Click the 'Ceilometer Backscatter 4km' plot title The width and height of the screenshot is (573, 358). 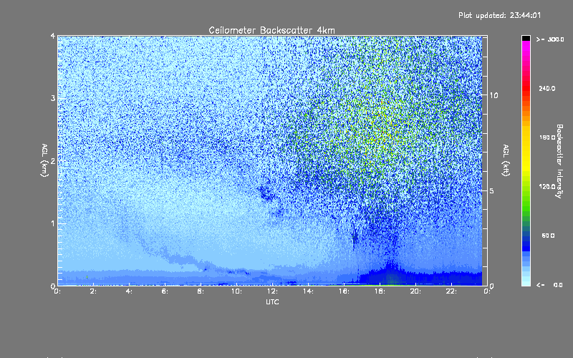click(271, 30)
